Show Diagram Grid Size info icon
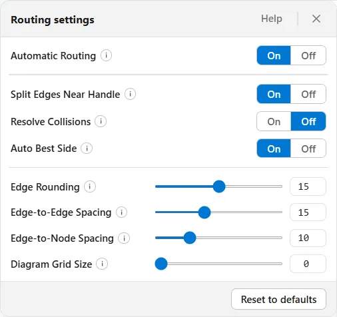The height and width of the screenshot is (317, 337). coord(102,264)
